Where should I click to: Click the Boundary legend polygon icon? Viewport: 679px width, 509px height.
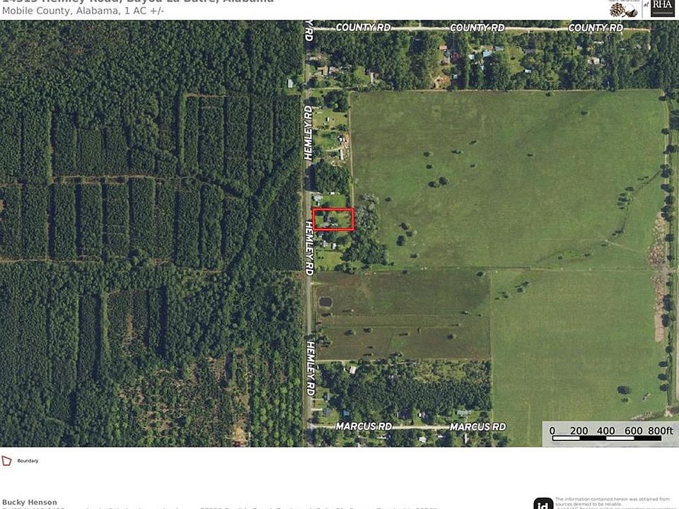coord(6,460)
